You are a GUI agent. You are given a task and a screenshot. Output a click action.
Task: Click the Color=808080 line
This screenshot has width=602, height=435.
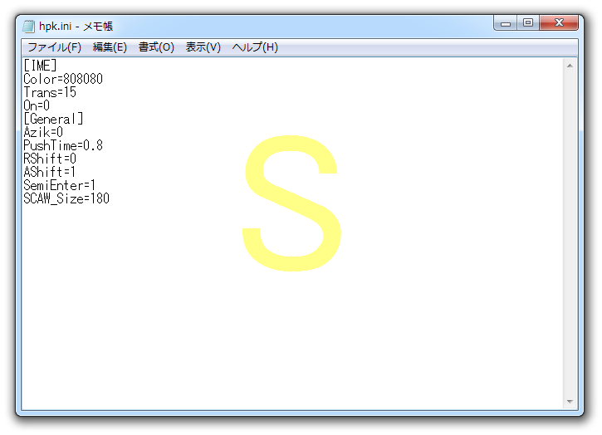coord(63,79)
